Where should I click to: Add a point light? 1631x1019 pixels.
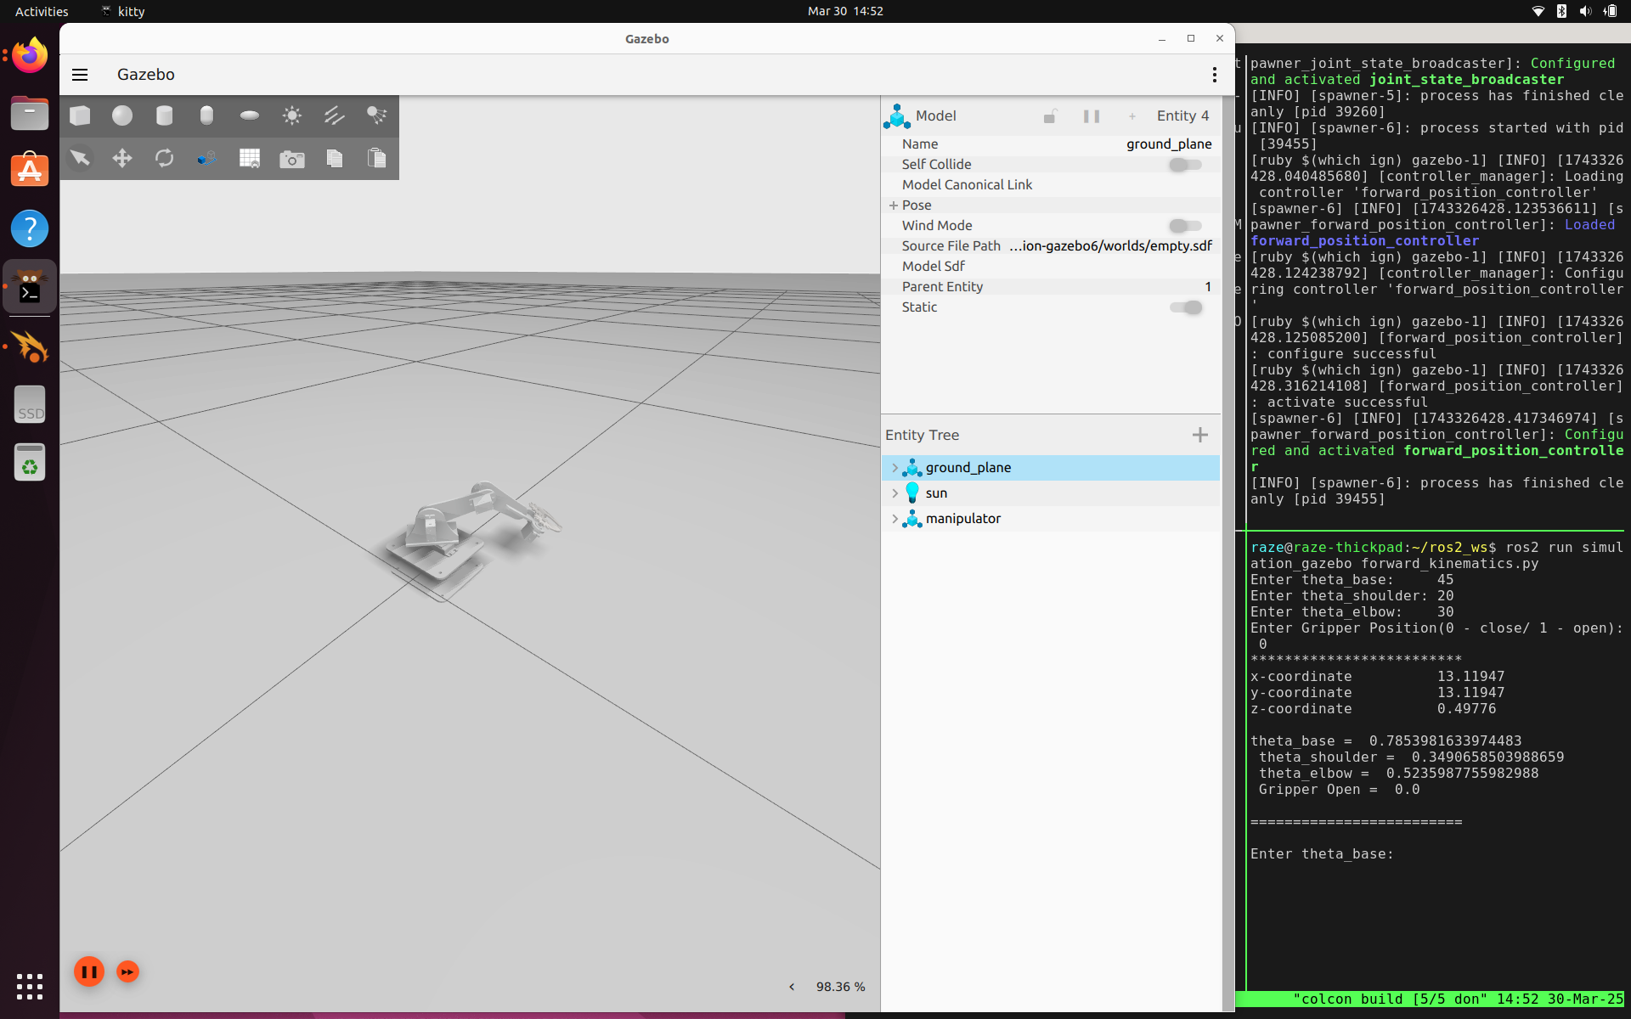tap(292, 115)
